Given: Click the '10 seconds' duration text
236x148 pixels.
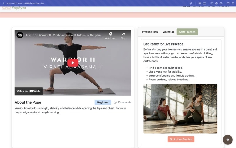Looking at the screenshot, I should 124,102.
